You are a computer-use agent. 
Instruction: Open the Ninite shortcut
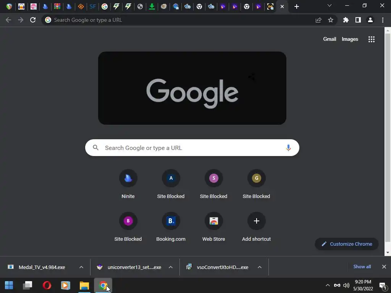tap(128, 184)
